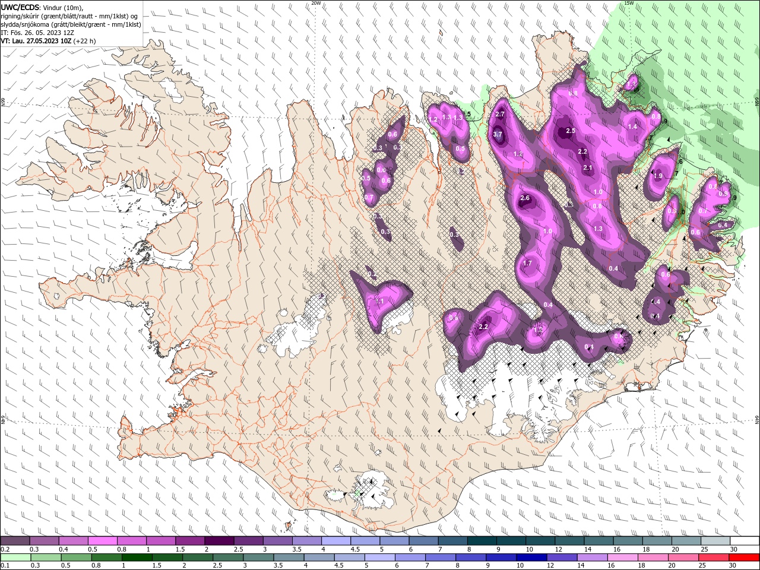760x570 pixels.
Task: Click the upper legend swatch starting at 3.5
Action: 306,540
